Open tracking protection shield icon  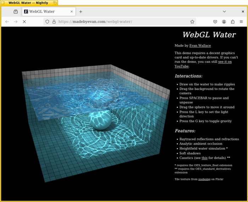tap(47, 22)
